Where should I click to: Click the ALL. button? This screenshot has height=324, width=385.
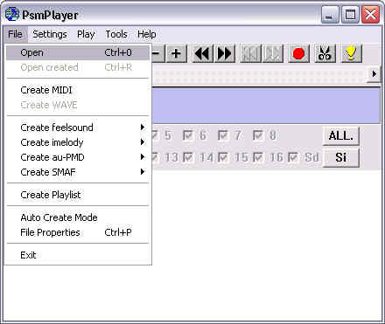tap(341, 135)
